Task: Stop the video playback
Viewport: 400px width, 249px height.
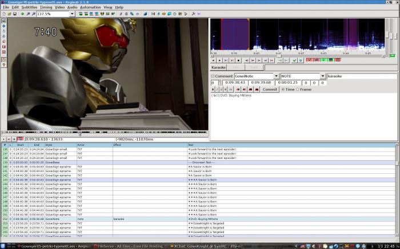Action: (14, 139)
